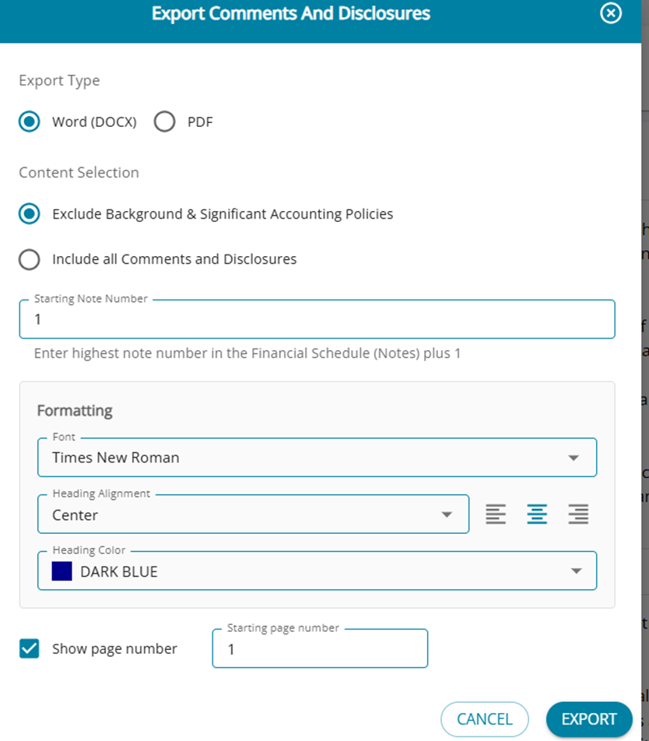Click the Font dropdown arrow
This screenshot has width=649, height=741.
pos(574,458)
